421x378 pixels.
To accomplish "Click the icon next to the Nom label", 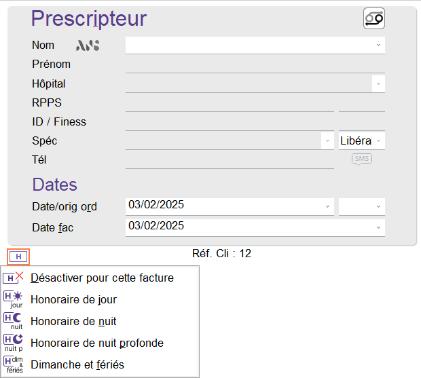I will pos(88,45).
